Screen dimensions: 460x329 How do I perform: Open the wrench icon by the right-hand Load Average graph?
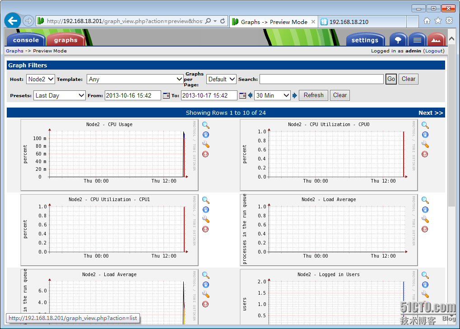coord(425,220)
